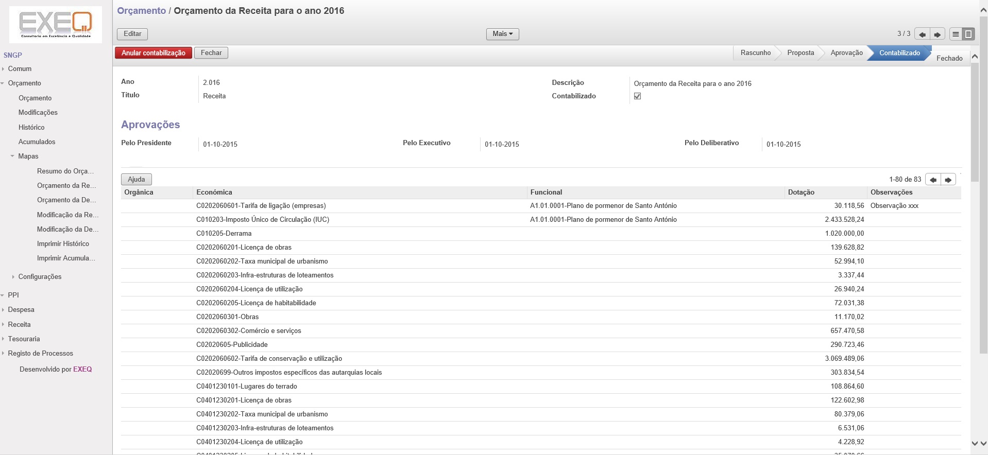This screenshot has width=988, height=455.
Task: Go to previous record arrow
Action: click(922, 34)
